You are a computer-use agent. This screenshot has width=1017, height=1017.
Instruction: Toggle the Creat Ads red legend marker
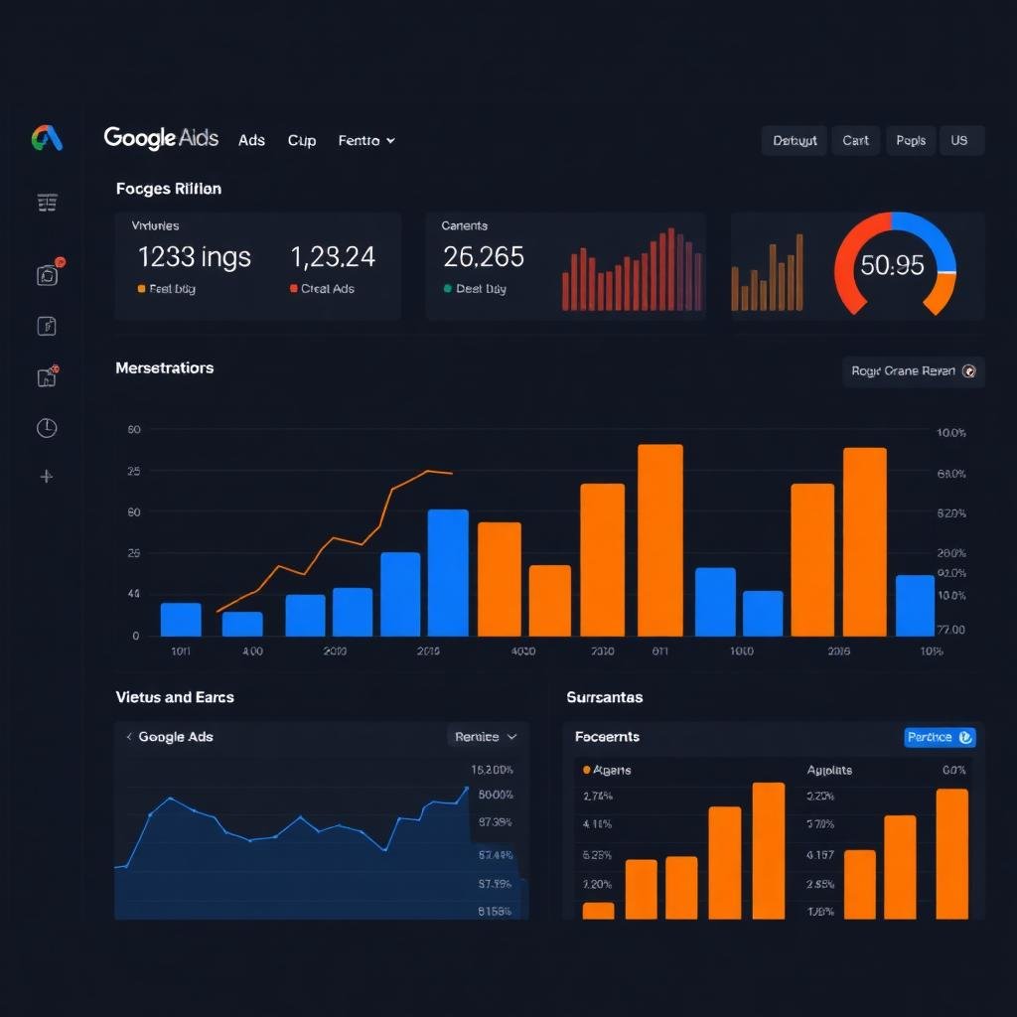pos(294,289)
